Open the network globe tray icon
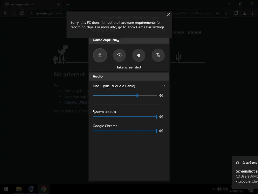This screenshot has width=258, height=194. (219, 189)
